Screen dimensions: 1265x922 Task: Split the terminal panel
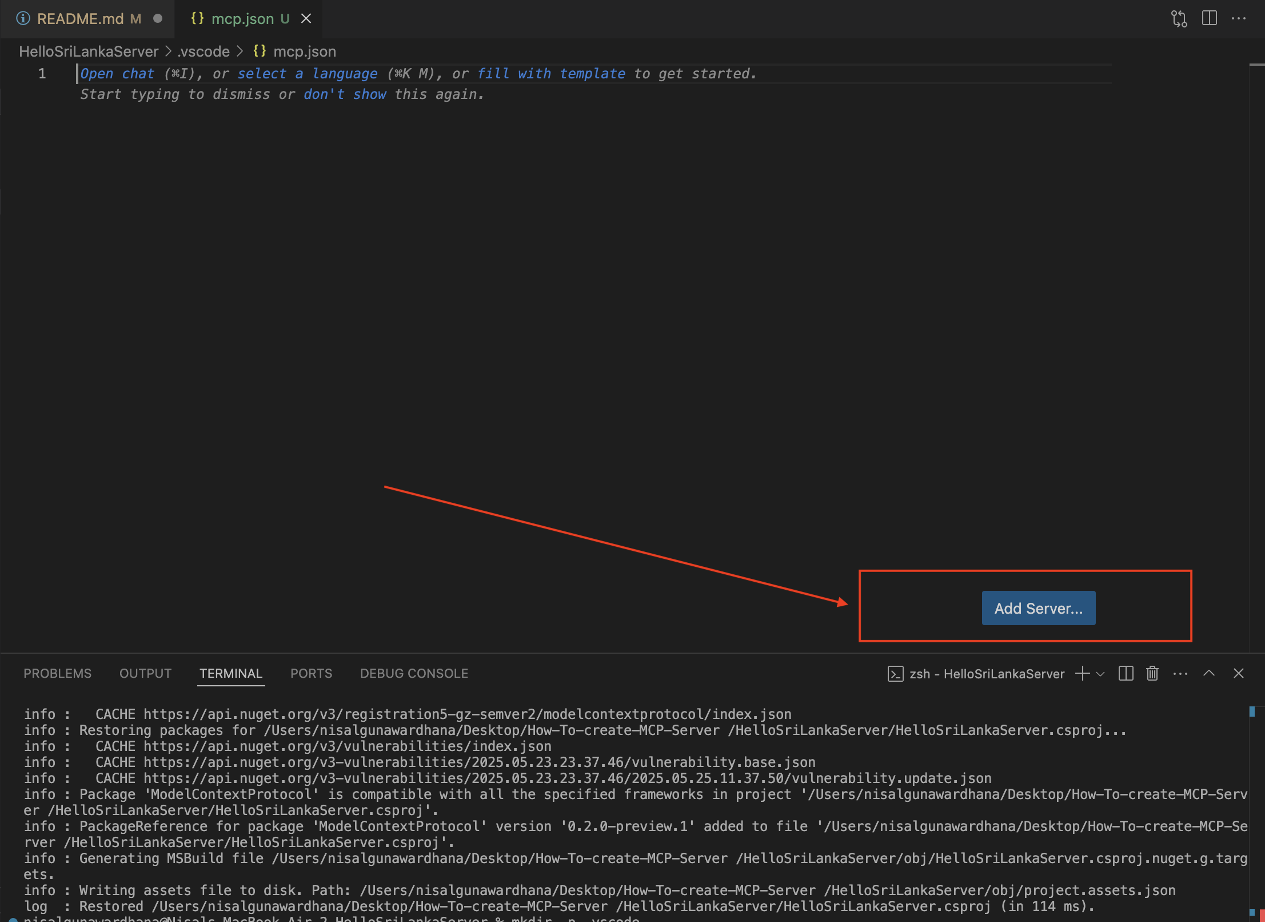(x=1126, y=673)
